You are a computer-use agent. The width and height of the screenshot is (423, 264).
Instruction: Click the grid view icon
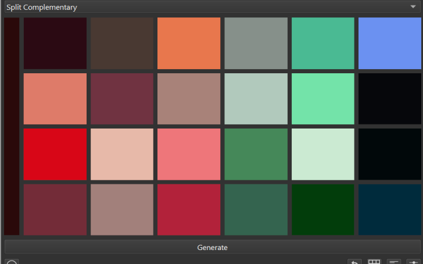(x=375, y=262)
